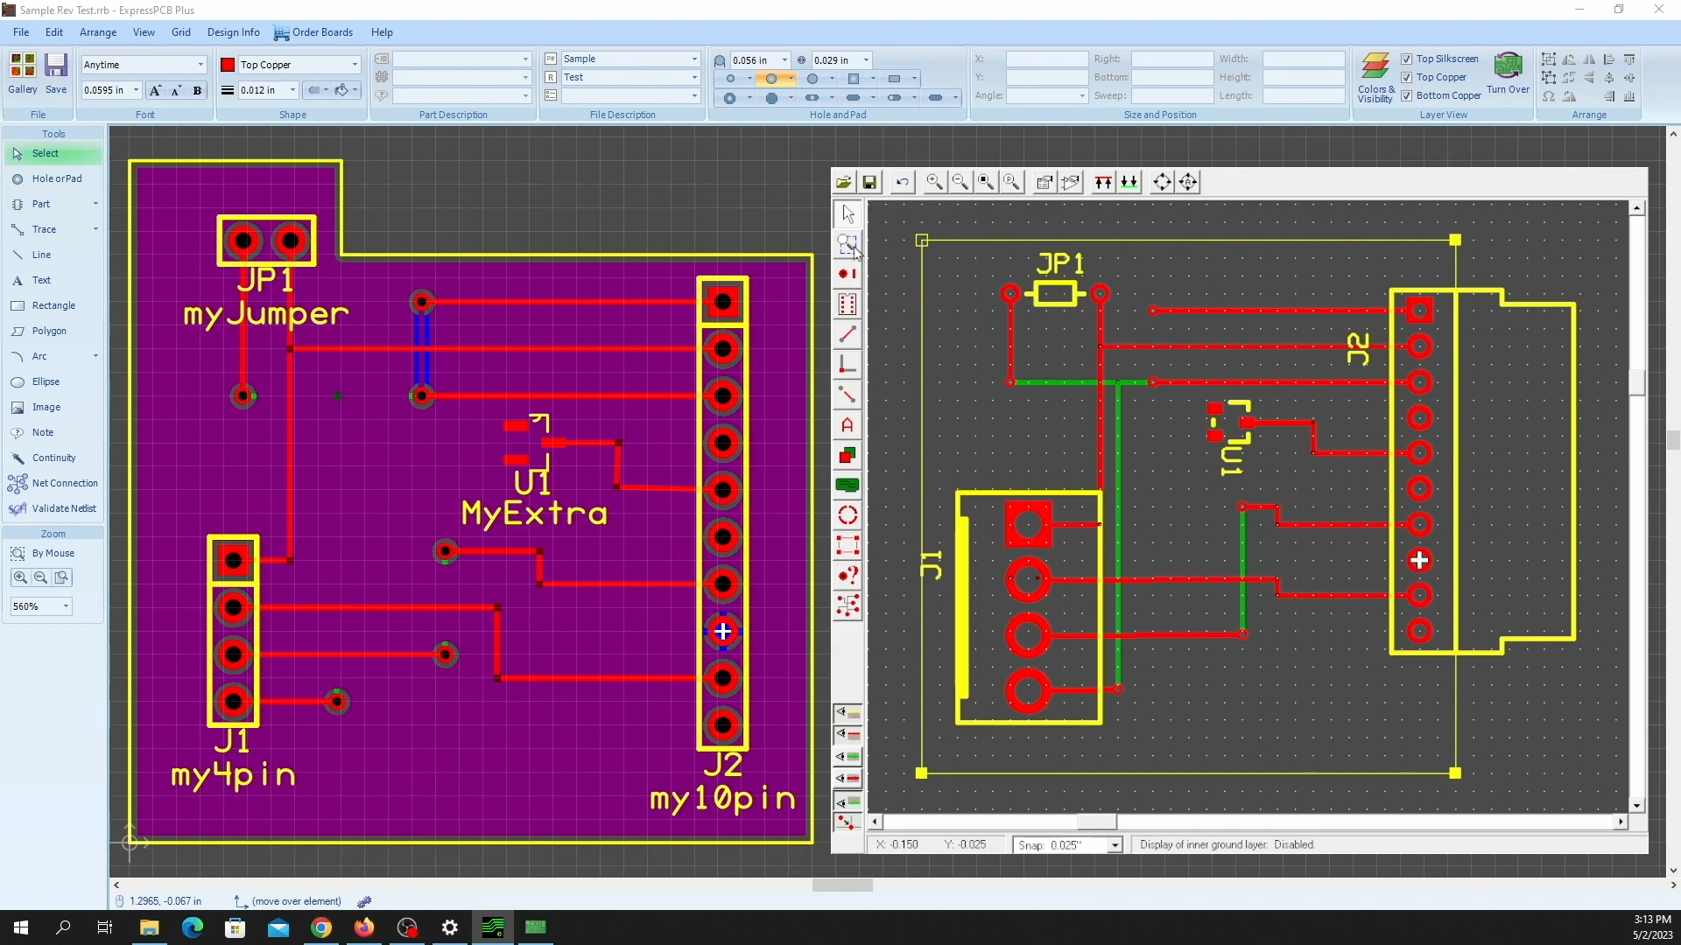Select the Continuity tool

click(53, 458)
